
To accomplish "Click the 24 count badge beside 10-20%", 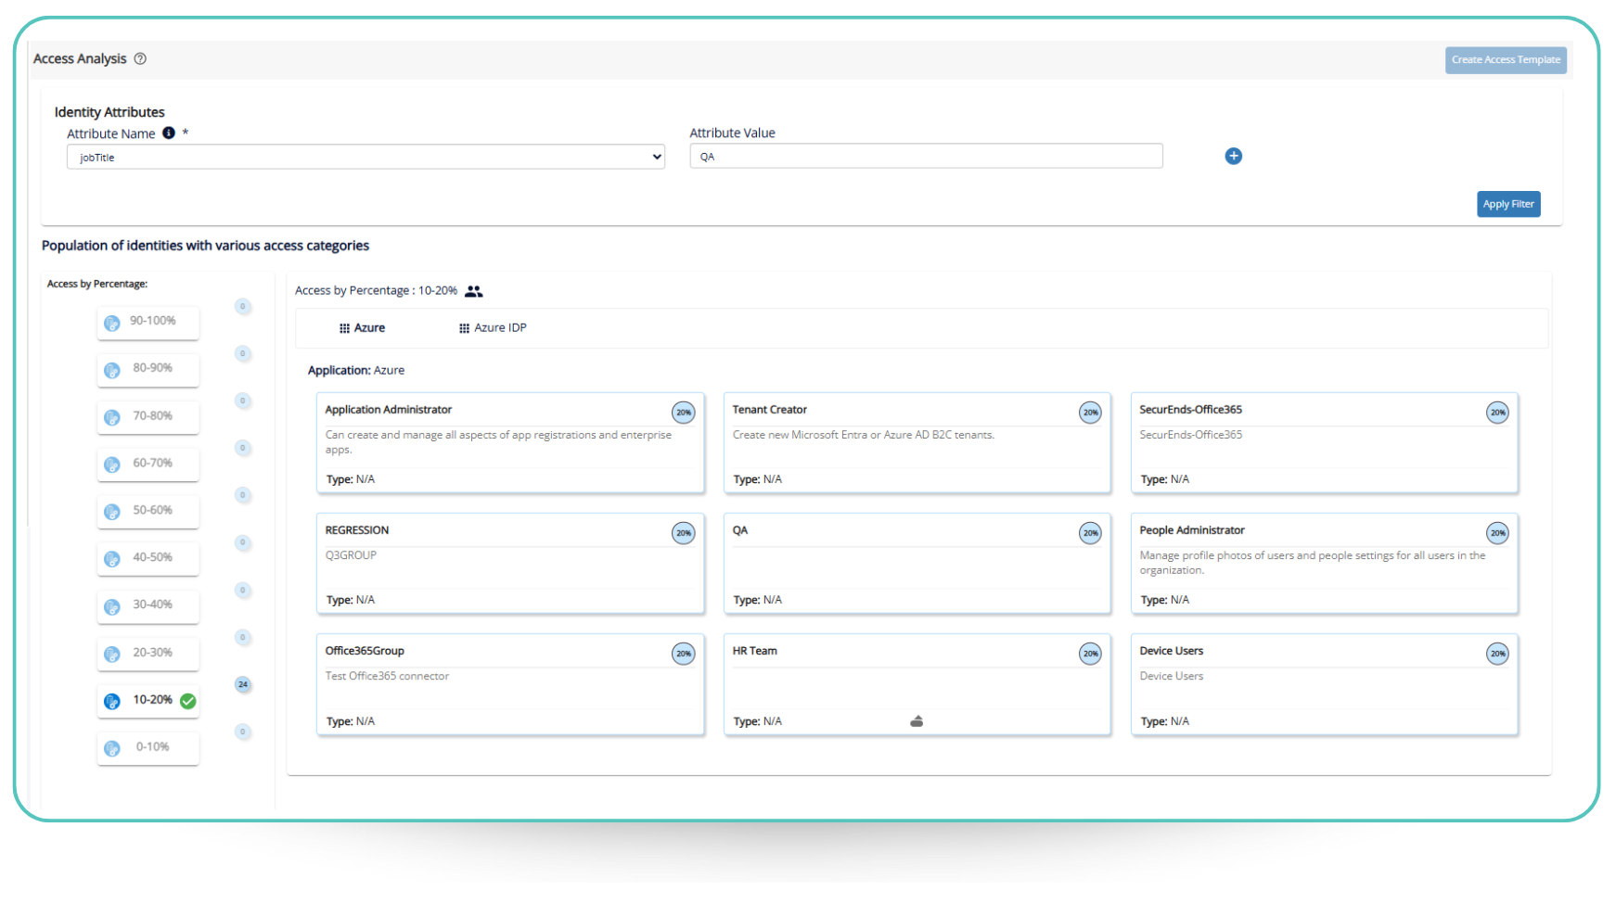I will pyautogui.click(x=243, y=685).
